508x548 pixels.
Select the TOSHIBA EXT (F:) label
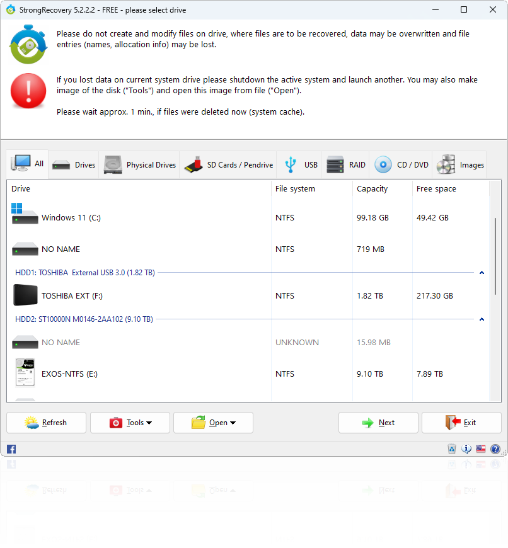72,296
